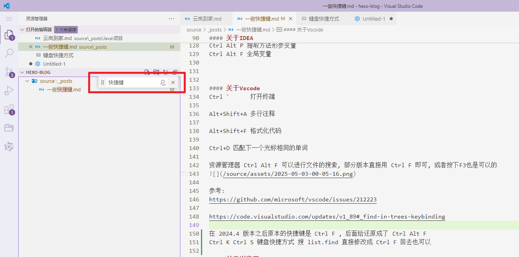Image resolution: width=519 pixels, height=257 pixels.
Task: Click the 资源管理器 Ctrl Alt F line 142
Action: [353, 165]
